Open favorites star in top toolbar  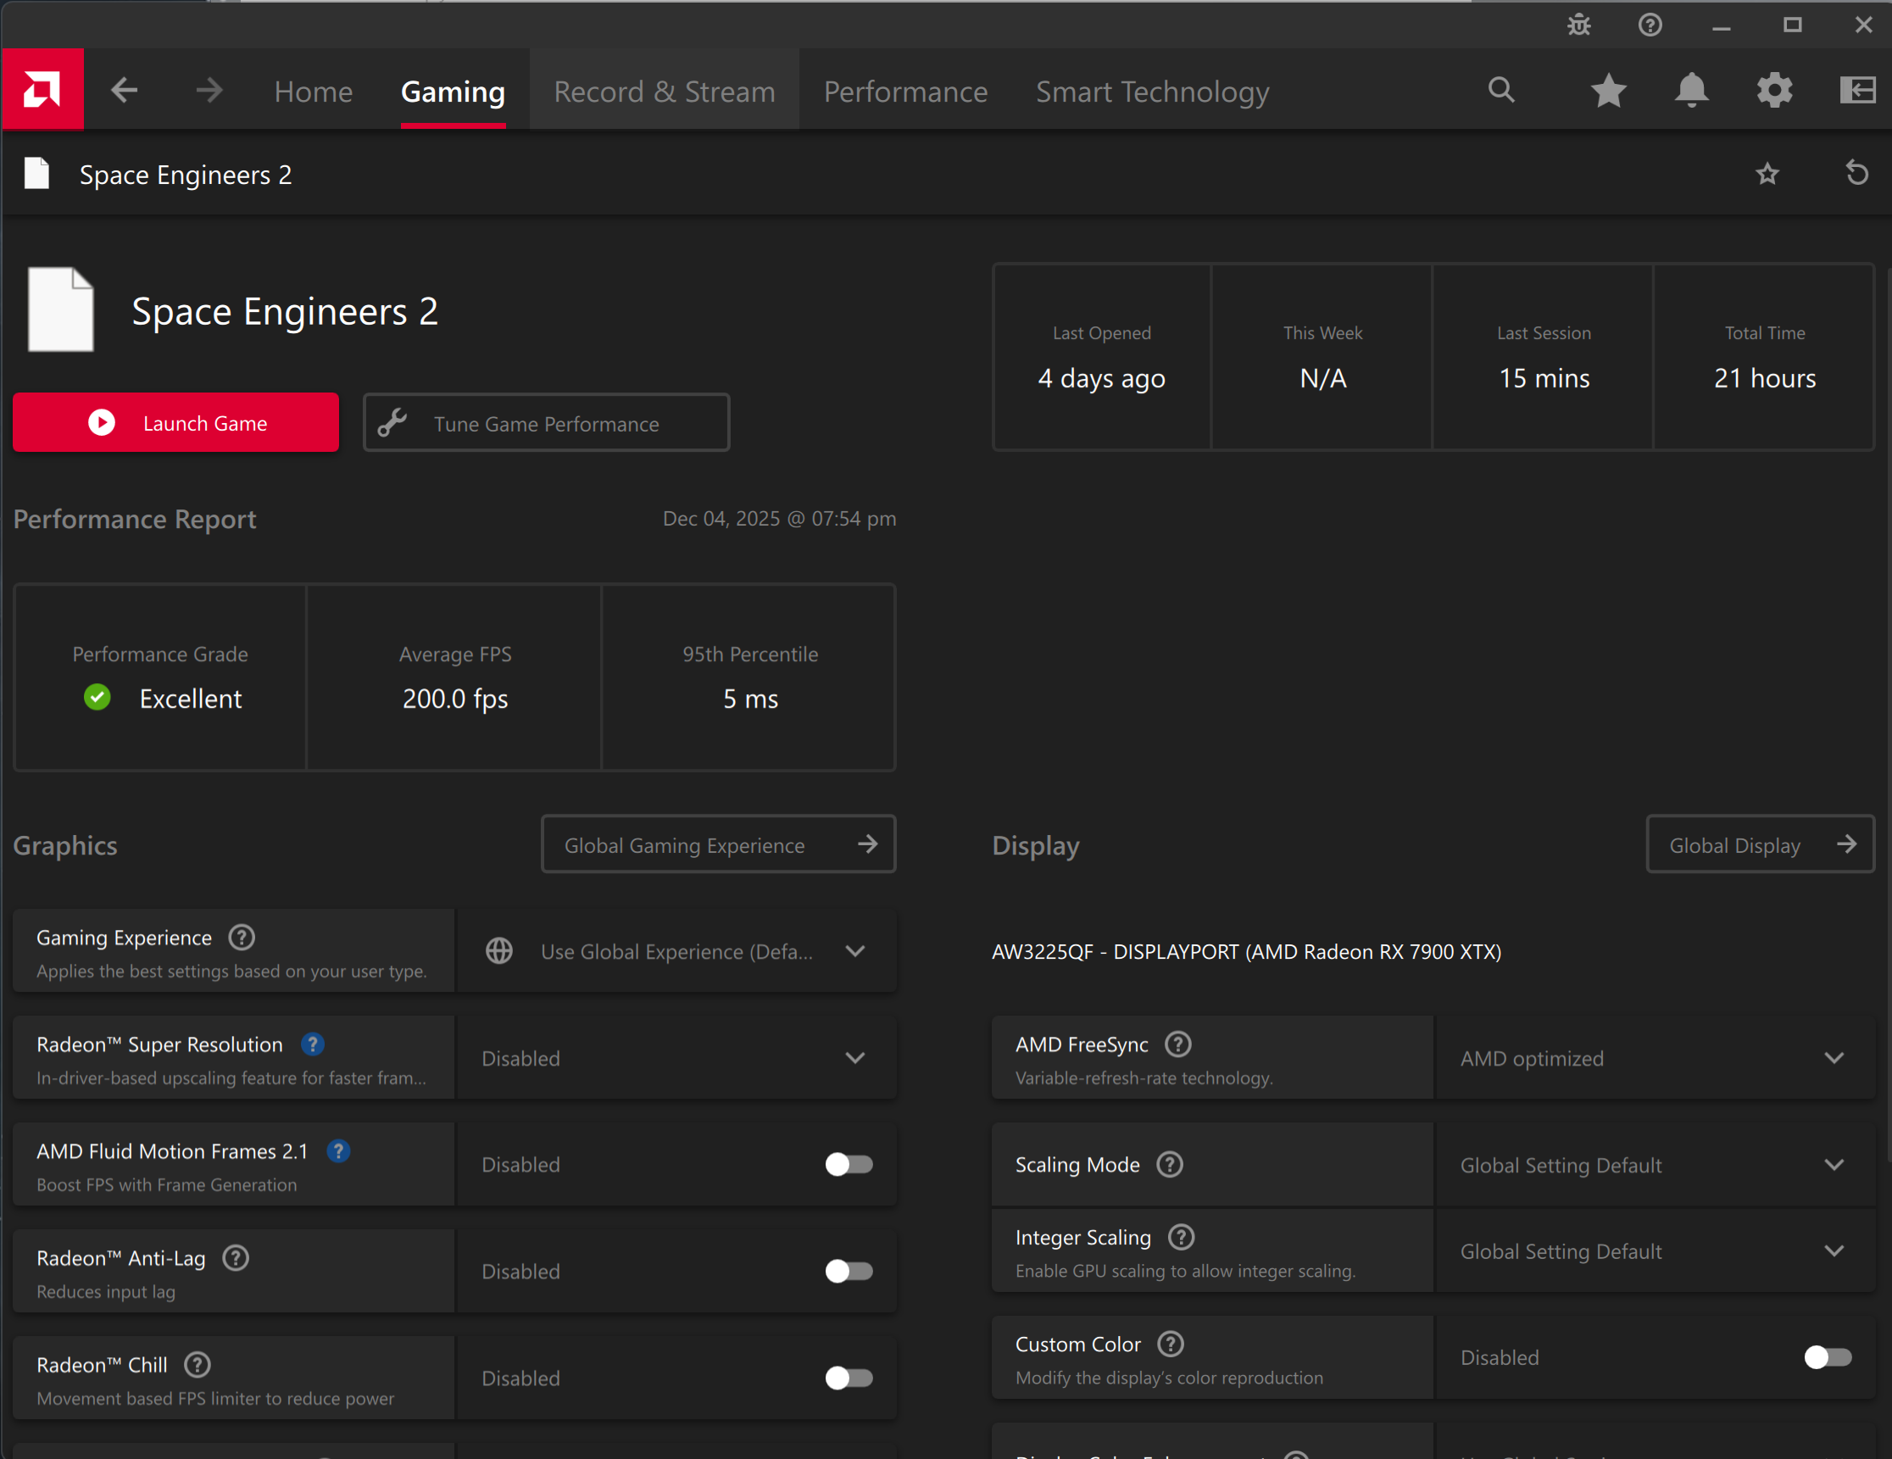[1608, 90]
